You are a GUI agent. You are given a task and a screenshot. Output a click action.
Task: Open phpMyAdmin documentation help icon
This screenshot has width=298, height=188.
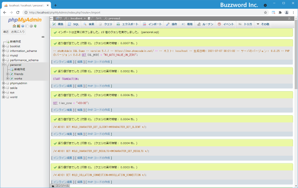23,26
